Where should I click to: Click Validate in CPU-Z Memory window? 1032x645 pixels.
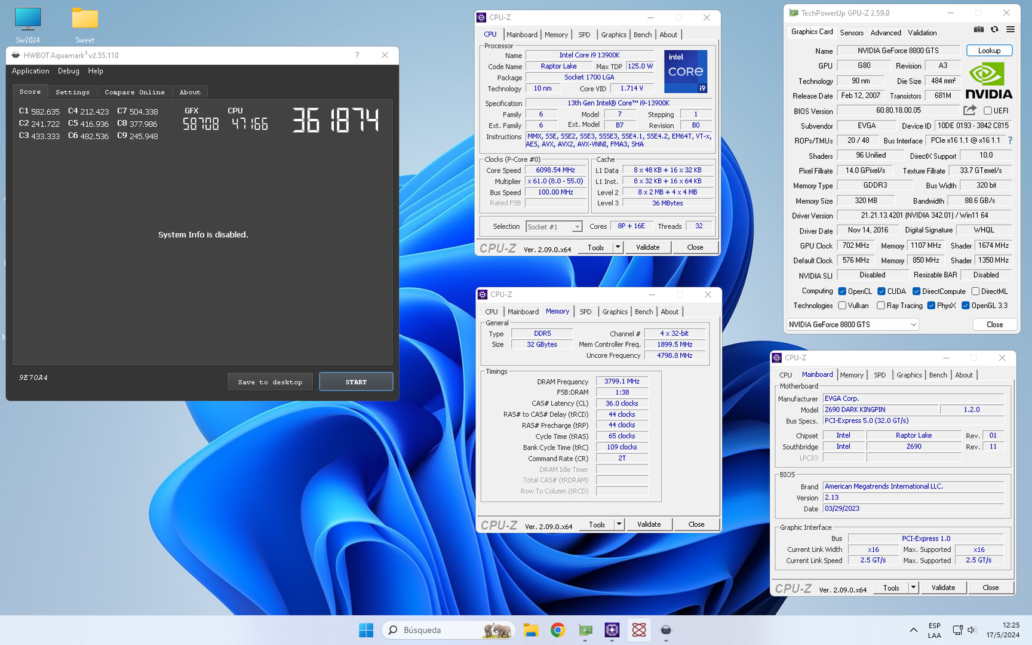[649, 524]
